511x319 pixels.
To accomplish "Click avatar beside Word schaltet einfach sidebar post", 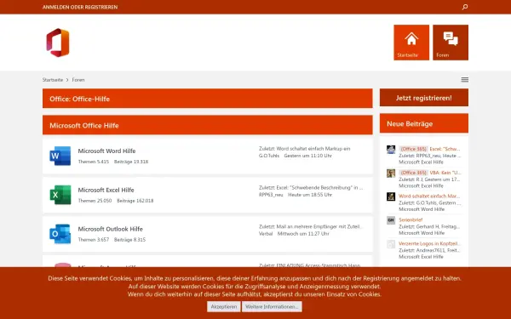I will click(x=391, y=197).
